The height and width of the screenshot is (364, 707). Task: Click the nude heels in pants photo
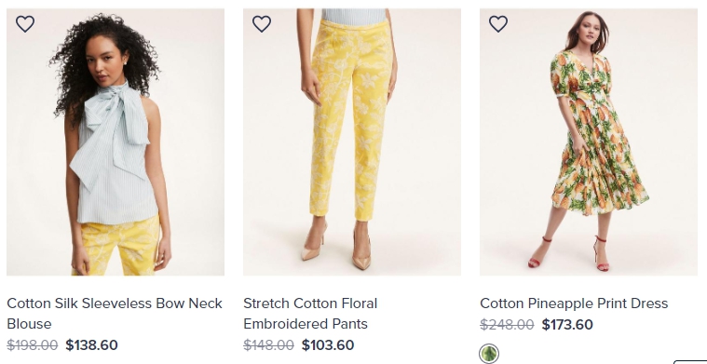point(336,247)
